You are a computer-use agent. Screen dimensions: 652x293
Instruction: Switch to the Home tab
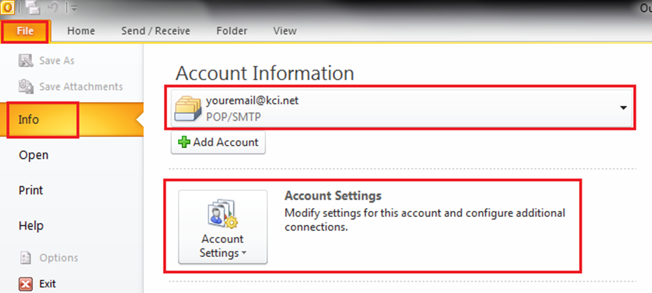pyautogui.click(x=81, y=31)
